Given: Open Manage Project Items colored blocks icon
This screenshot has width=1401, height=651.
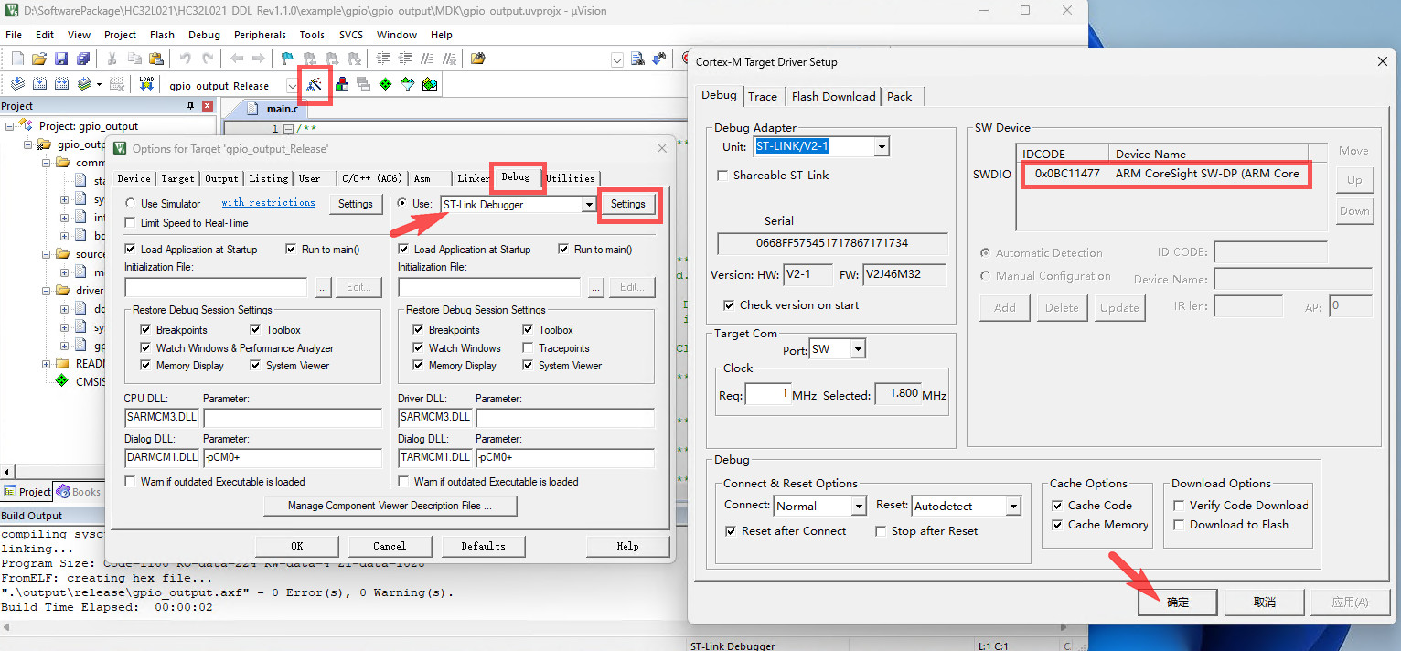Looking at the screenshot, I should (x=341, y=84).
